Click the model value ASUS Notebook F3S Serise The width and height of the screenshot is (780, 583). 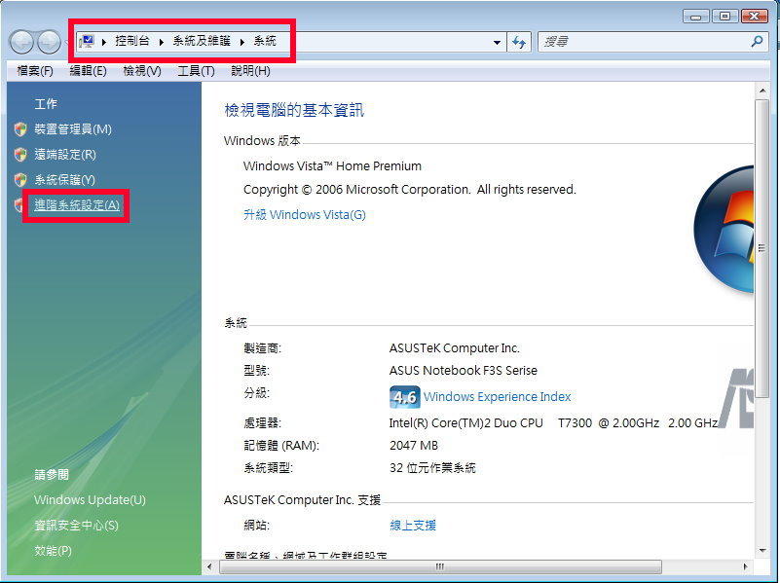tap(464, 370)
